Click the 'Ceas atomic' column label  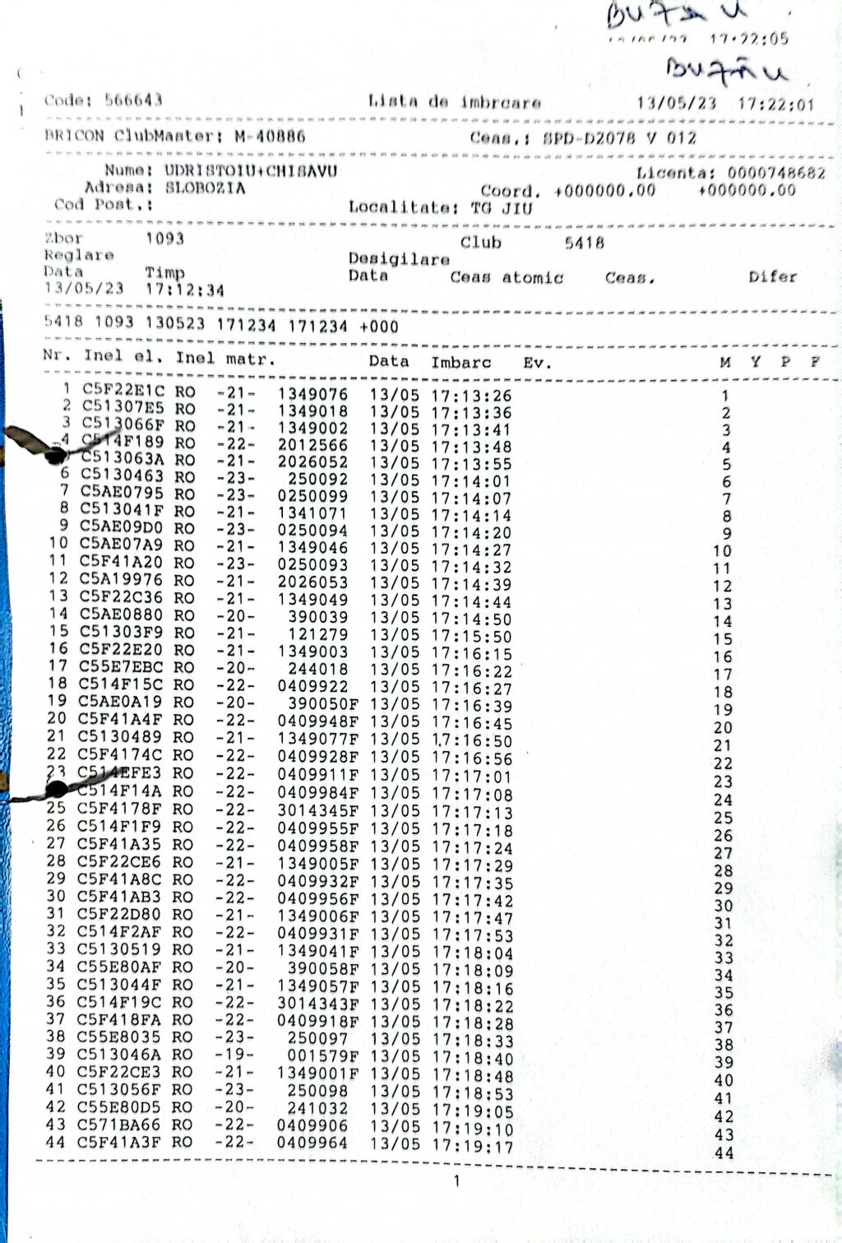coord(506,278)
